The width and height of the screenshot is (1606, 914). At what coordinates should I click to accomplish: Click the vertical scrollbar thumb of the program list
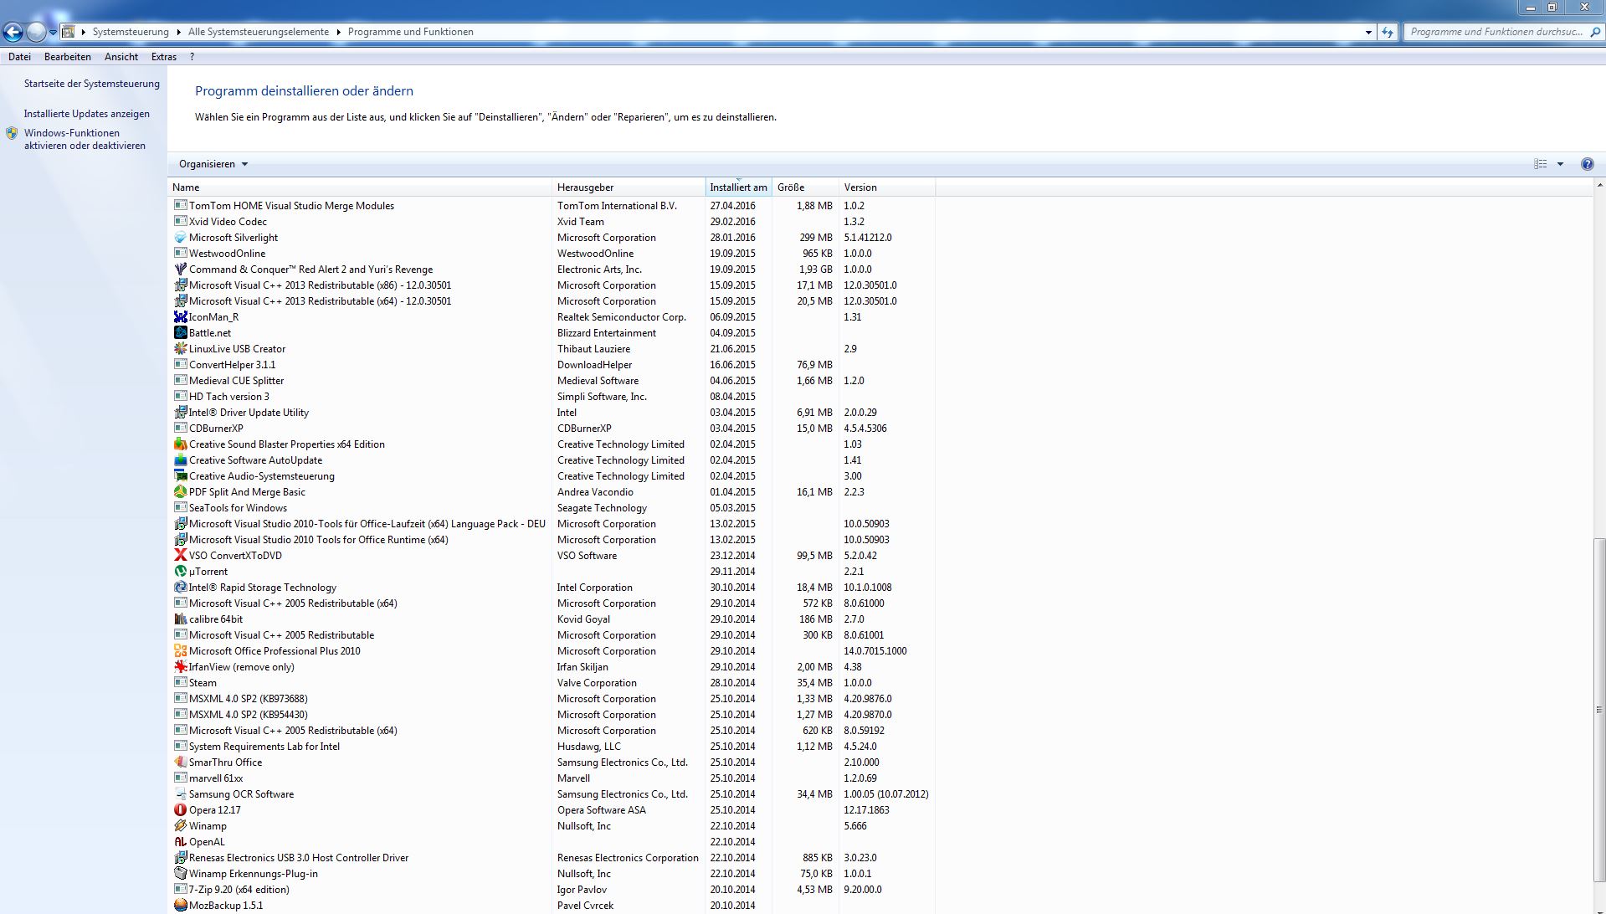1598,710
